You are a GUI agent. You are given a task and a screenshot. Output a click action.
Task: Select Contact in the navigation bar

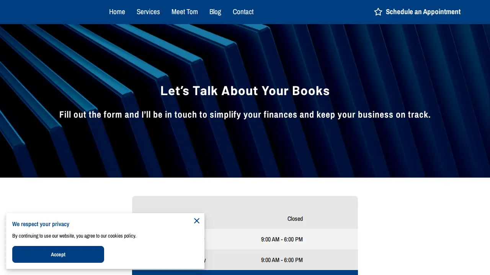243,12
